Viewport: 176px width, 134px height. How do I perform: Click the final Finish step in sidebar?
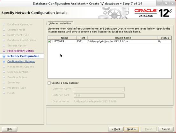(11, 93)
